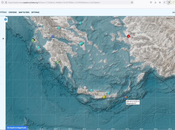This screenshot has height=130, width=175.
Task: View site security via the lock icon
Action: pos(6,2)
